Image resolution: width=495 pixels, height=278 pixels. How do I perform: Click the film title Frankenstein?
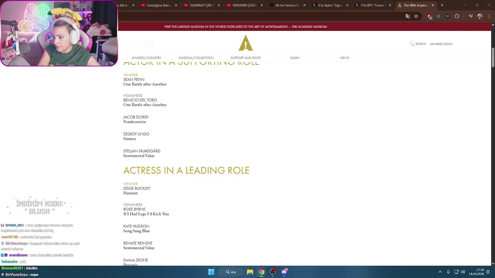[135, 122]
